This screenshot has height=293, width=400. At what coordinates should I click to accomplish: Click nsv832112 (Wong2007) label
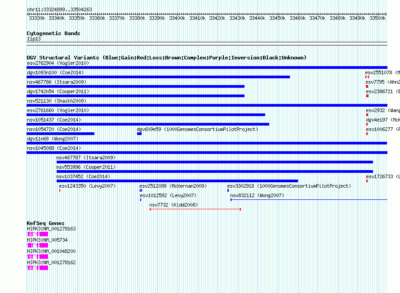point(257,195)
